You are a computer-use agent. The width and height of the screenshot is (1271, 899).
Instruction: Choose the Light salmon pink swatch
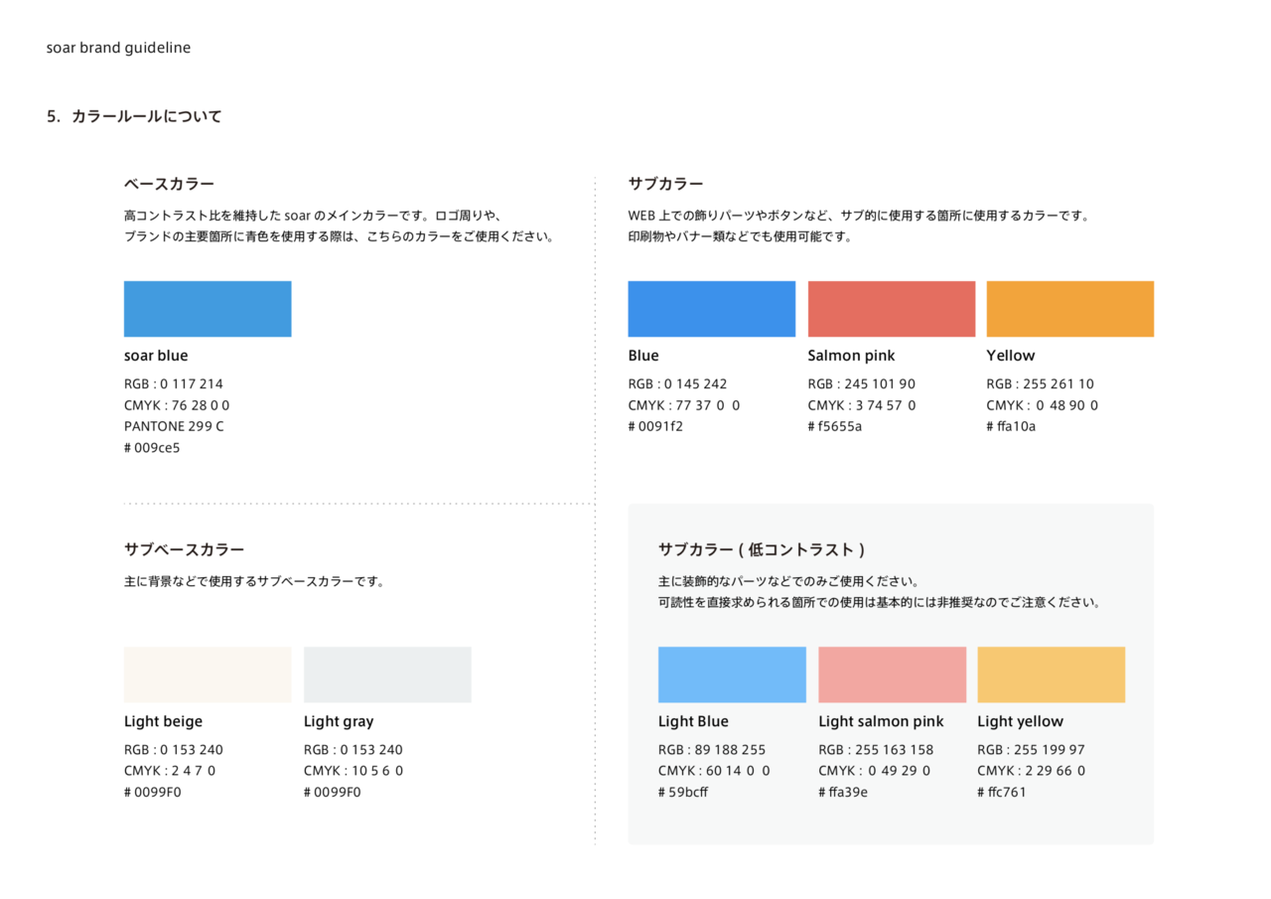892,674
